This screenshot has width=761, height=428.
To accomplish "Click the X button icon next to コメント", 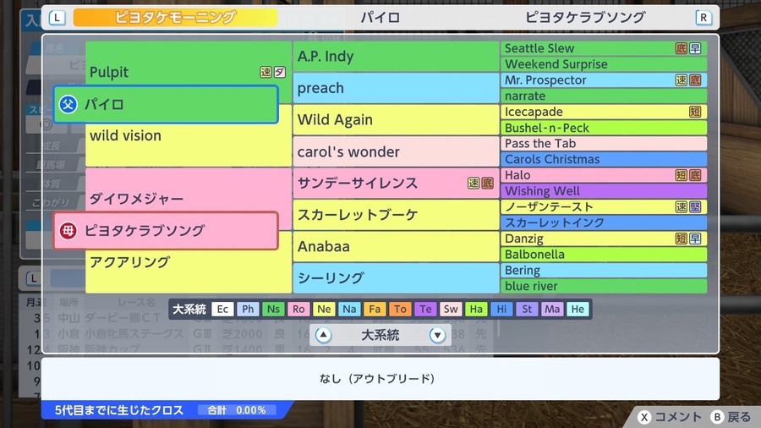I will [x=644, y=417].
